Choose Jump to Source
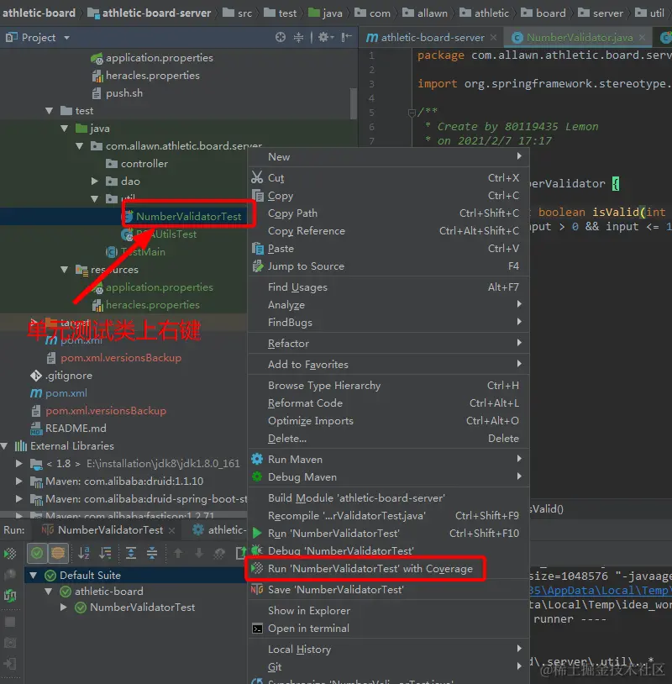 (389, 266)
